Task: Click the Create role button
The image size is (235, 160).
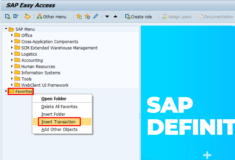Action: click(x=138, y=17)
